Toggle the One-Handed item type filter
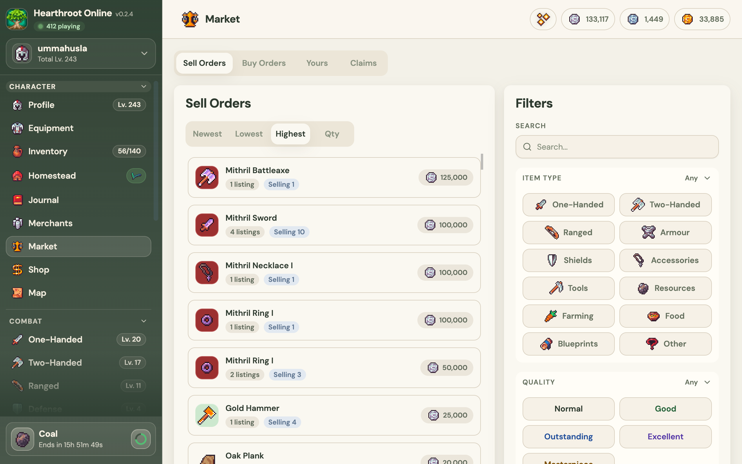Image resolution: width=742 pixels, height=464 pixels. [x=568, y=205]
